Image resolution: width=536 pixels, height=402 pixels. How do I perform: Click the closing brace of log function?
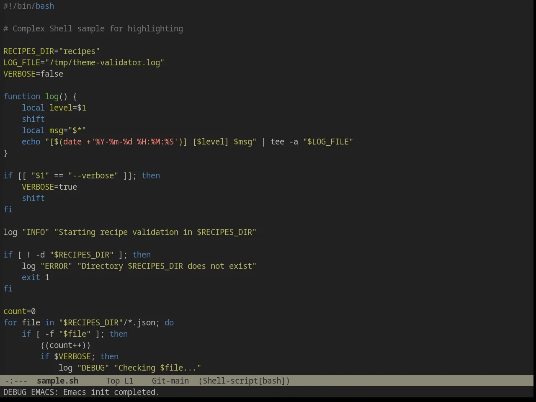pos(5,153)
